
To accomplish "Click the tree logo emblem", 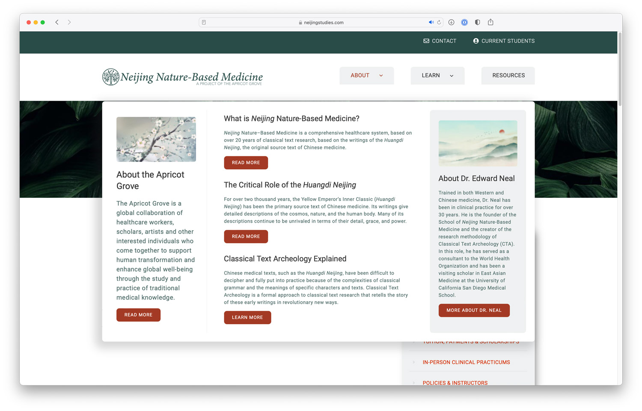I will point(110,77).
